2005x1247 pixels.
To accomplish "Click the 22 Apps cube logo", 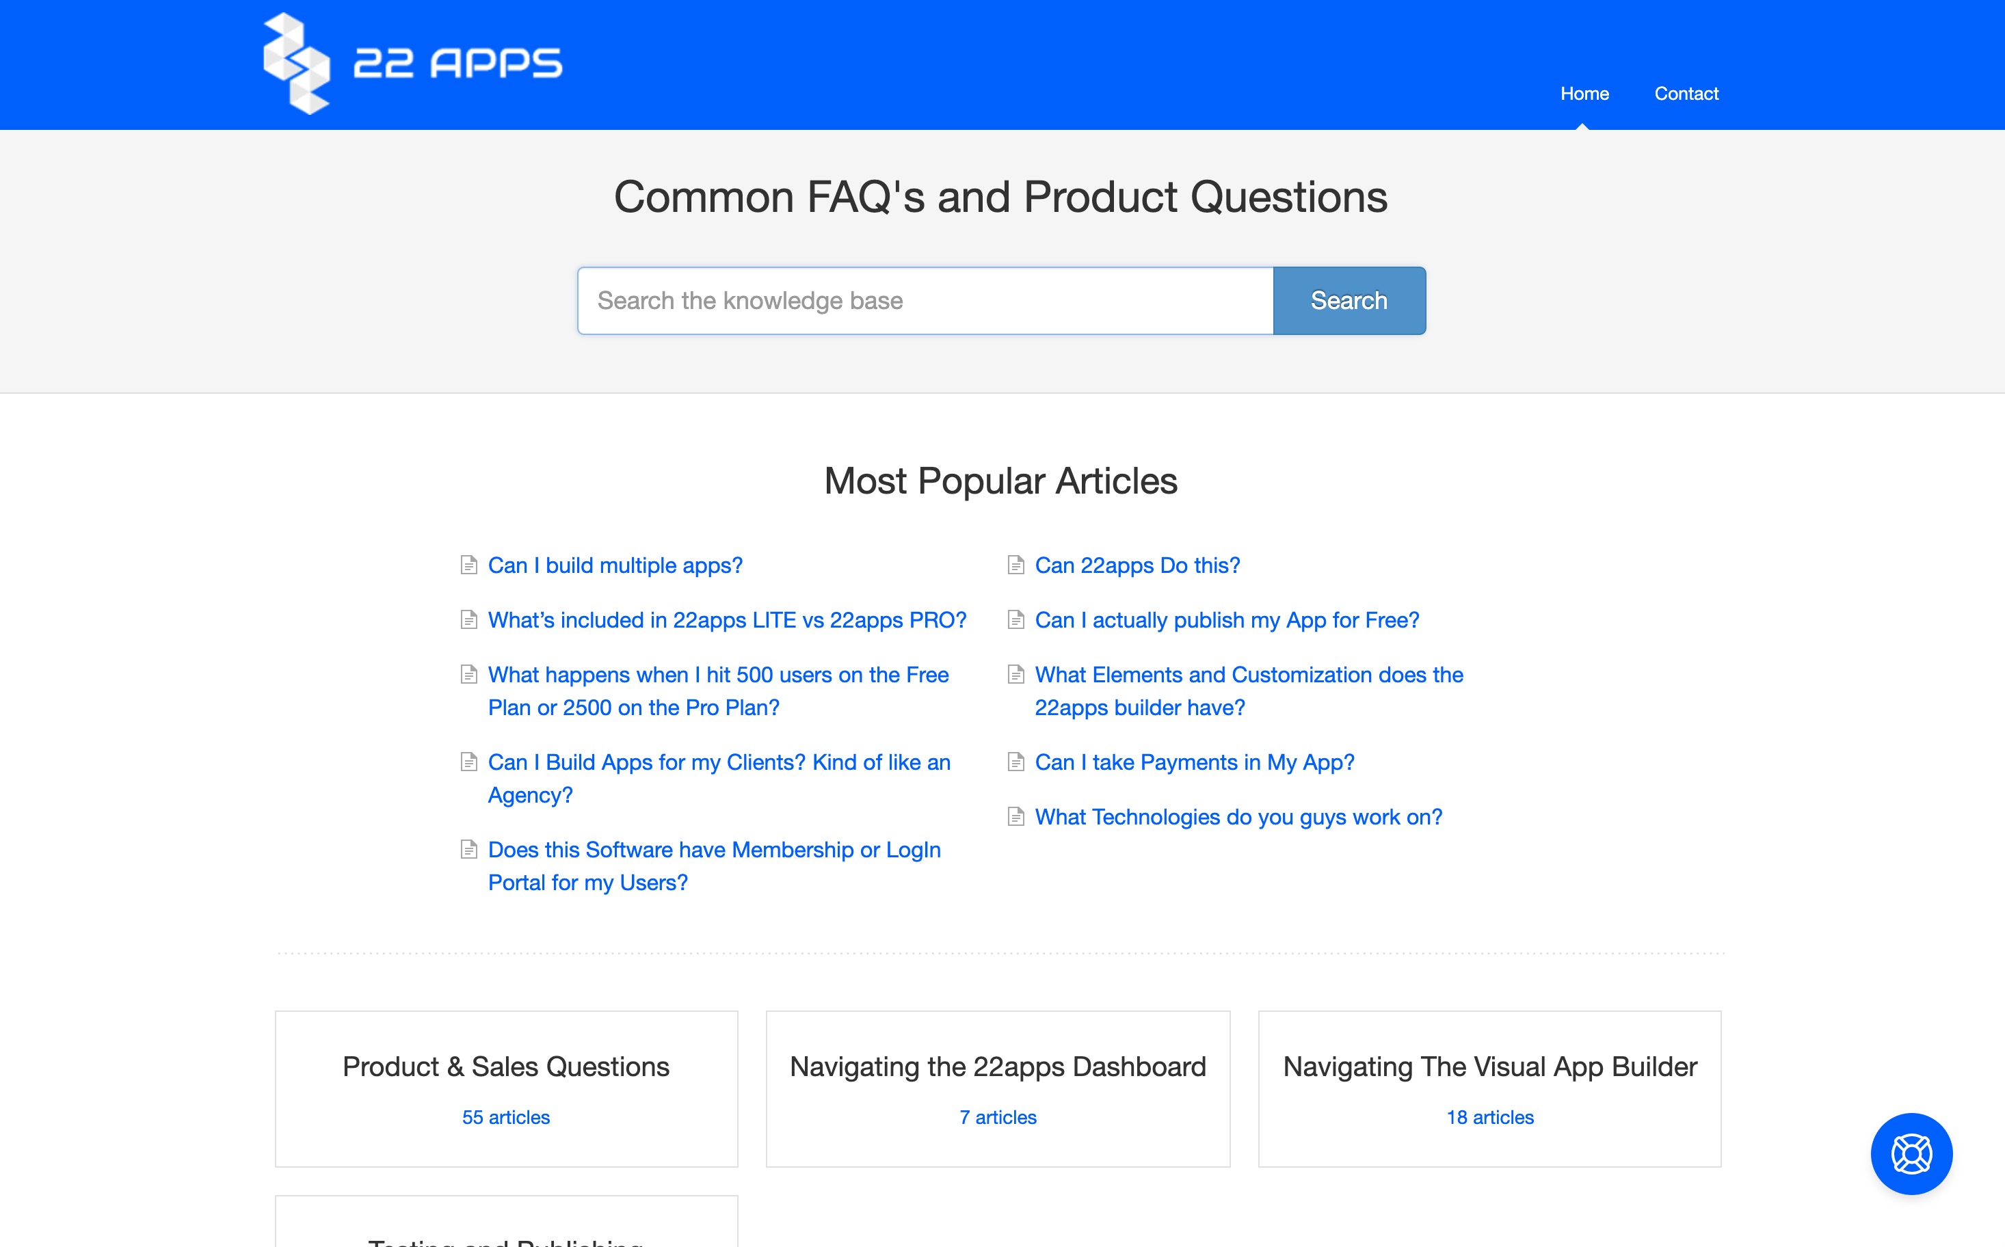I will pyautogui.click(x=297, y=64).
